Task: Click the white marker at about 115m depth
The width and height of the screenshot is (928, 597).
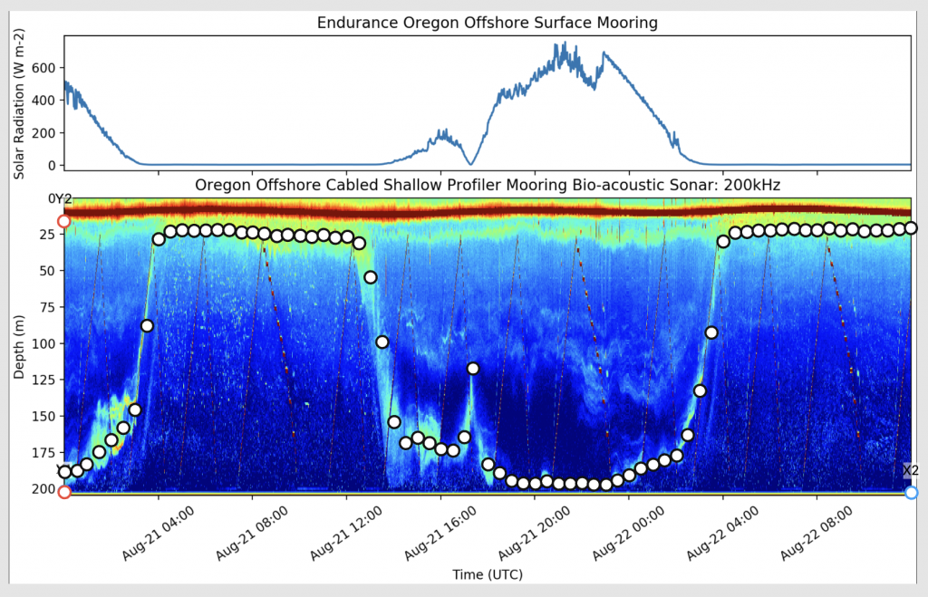Action: point(472,369)
